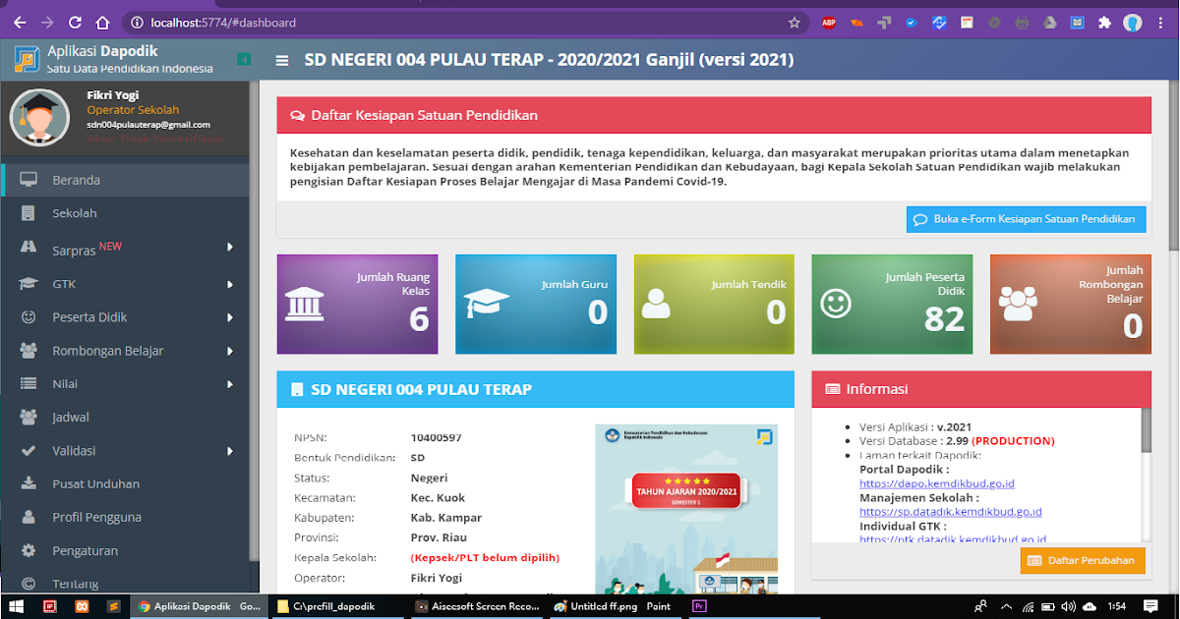Image resolution: width=1180 pixels, height=619 pixels.
Task: Open the Jumlah Guru card
Action: pos(536,304)
